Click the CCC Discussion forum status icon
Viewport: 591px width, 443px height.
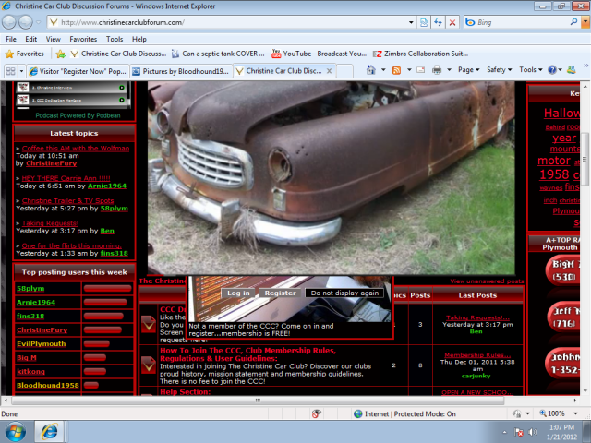(149, 324)
